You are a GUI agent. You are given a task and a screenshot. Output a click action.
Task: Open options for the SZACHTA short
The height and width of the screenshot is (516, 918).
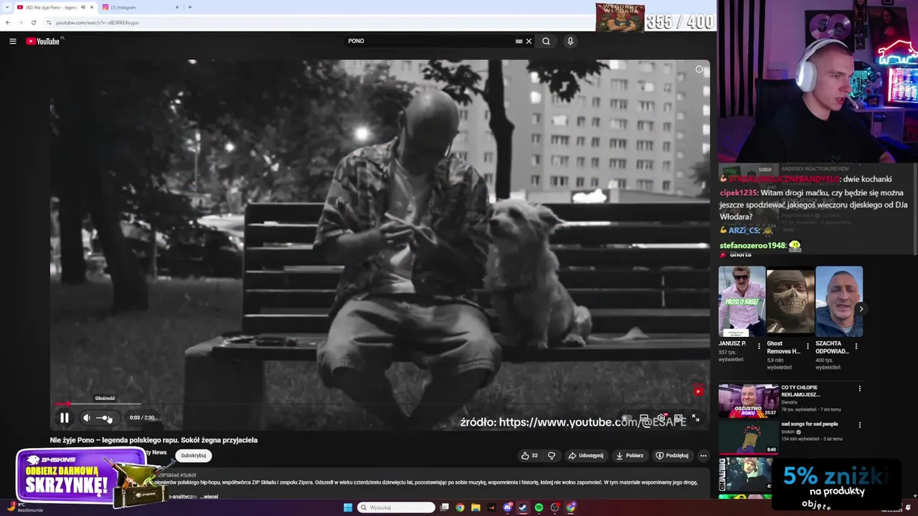856,346
